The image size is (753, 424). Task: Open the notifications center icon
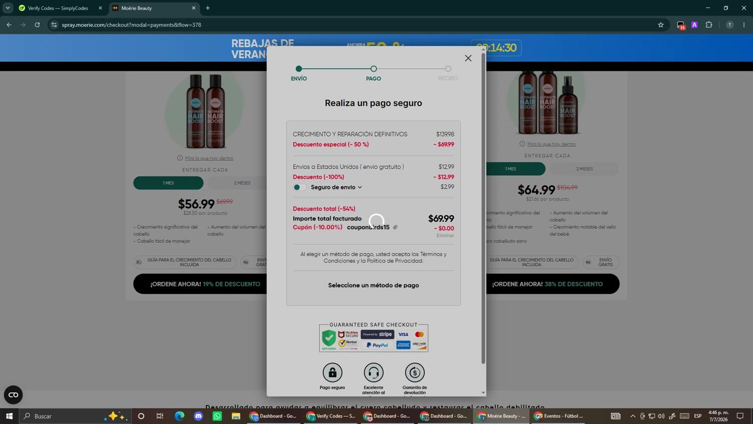[740, 416]
